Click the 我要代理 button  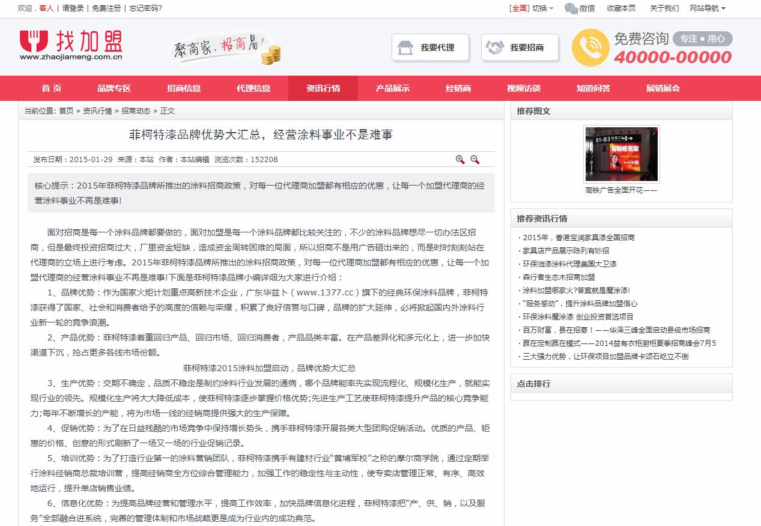point(430,47)
